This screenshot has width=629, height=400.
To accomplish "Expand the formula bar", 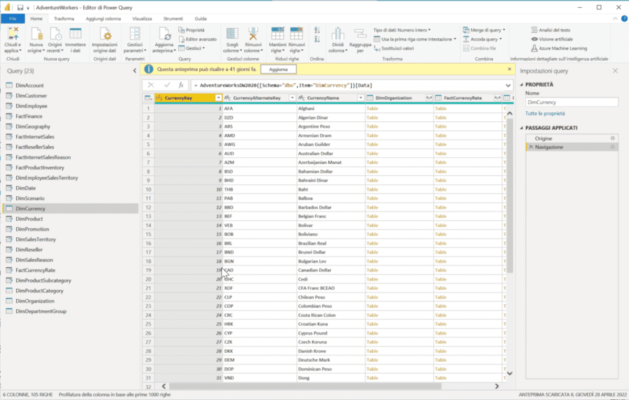I will [508, 85].
